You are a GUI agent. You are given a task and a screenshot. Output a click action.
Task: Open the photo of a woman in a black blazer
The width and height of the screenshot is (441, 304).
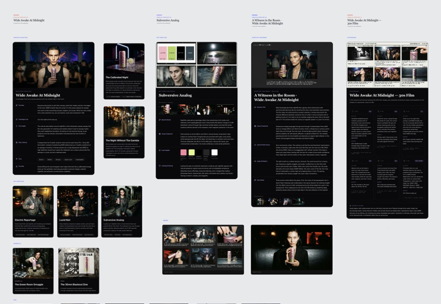292,249
